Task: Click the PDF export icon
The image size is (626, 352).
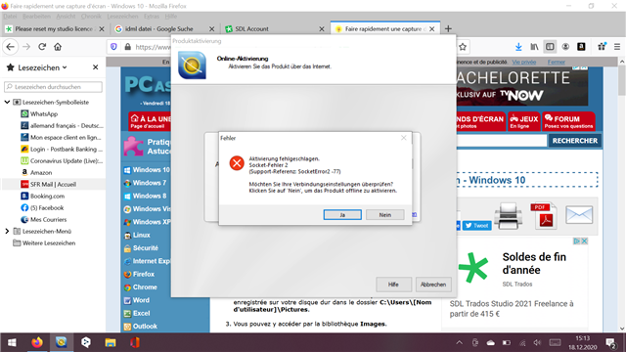Action: 544,215
